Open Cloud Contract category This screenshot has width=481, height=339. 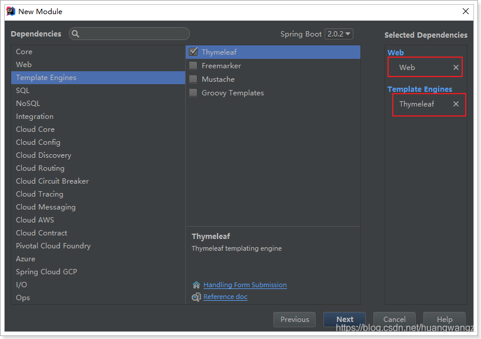(98, 232)
